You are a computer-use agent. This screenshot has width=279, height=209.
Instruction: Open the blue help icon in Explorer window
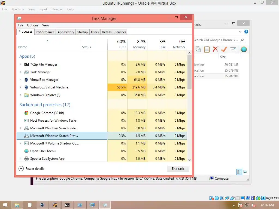point(246,32)
